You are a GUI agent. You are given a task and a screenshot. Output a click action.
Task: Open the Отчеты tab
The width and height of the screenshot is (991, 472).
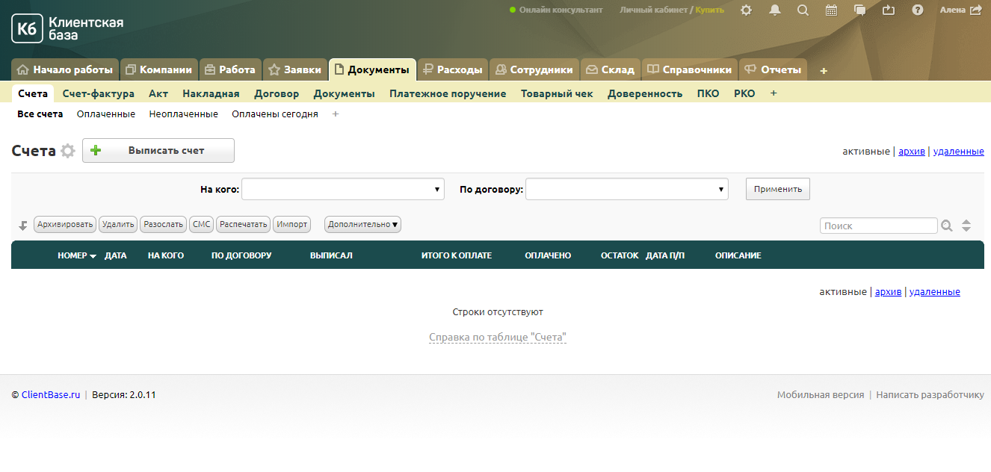click(773, 69)
